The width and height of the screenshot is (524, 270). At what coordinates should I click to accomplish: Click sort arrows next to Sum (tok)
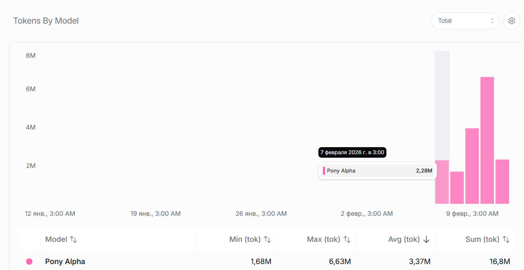pos(506,239)
